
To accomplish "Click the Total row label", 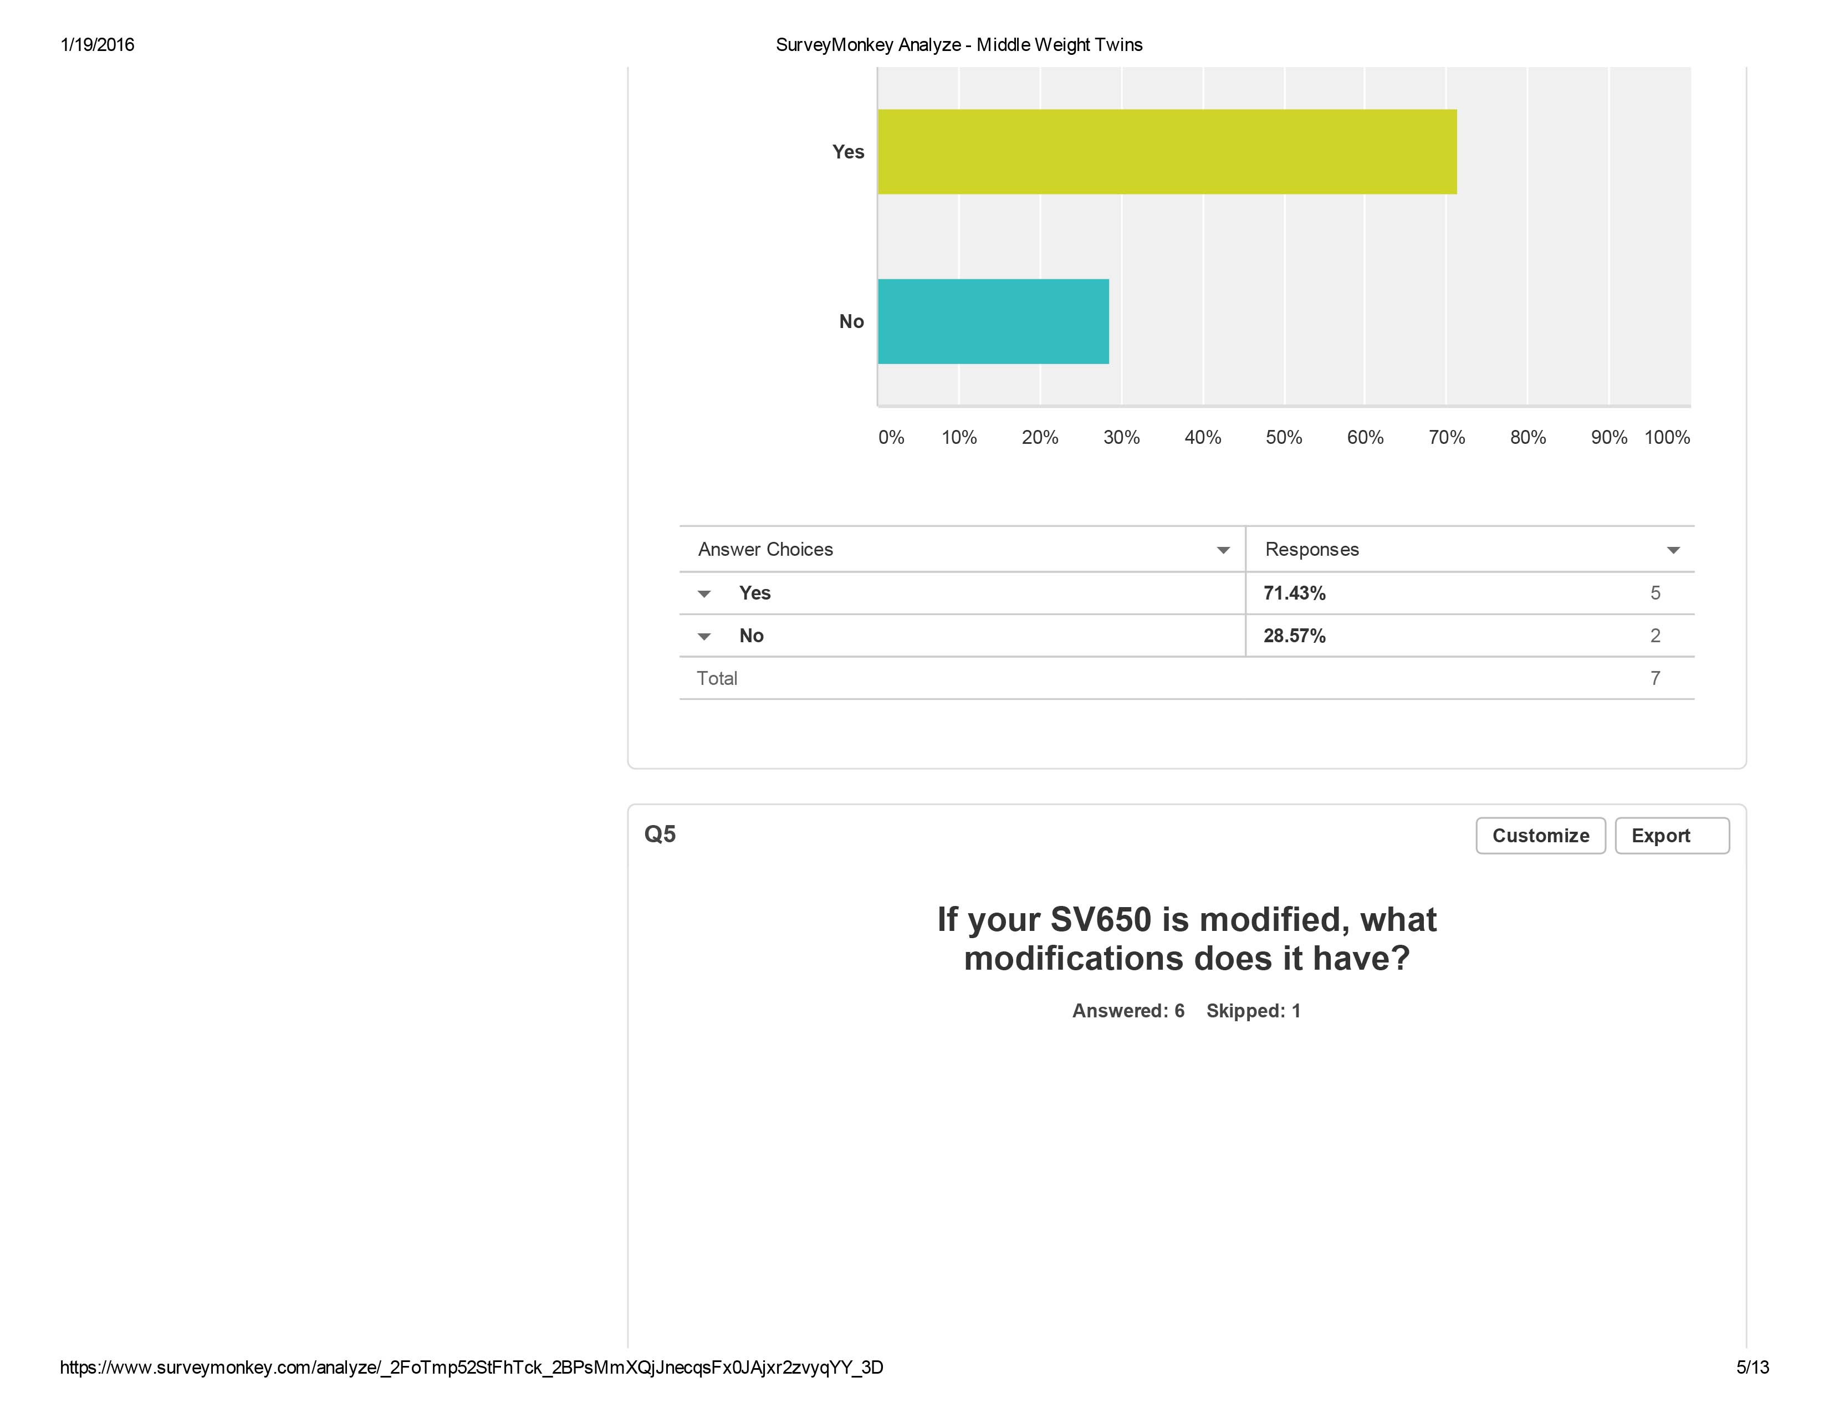I will coord(717,678).
